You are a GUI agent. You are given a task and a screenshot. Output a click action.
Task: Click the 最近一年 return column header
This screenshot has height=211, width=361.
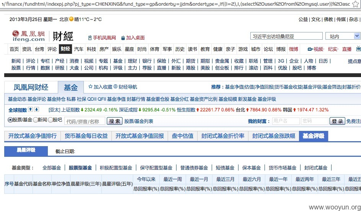tap(278, 179)
